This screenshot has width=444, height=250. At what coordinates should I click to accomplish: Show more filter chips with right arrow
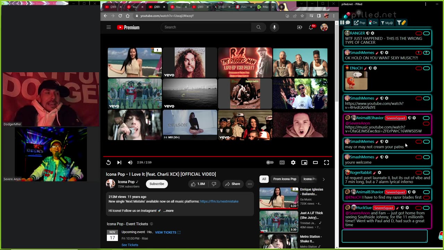[x=324, y=179]
